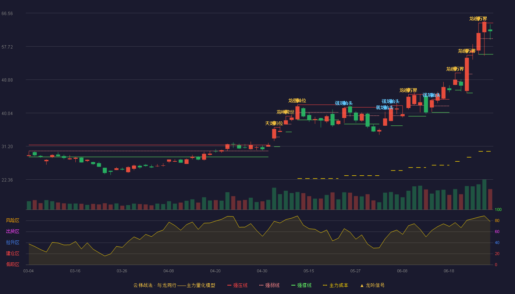Click the 40.04 price axis label

click(x=7, y=113)
